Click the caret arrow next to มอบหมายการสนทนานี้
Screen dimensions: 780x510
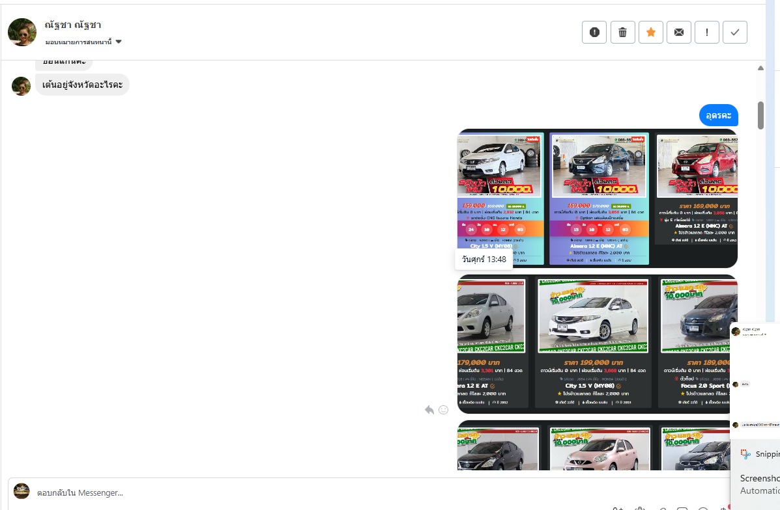(119, 42)
